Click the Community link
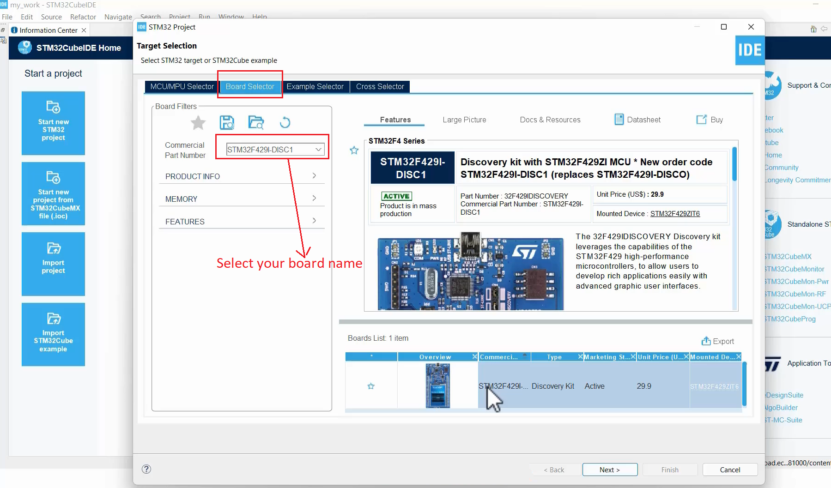This screenshot has width=831, height=488. tap(782, 168)
